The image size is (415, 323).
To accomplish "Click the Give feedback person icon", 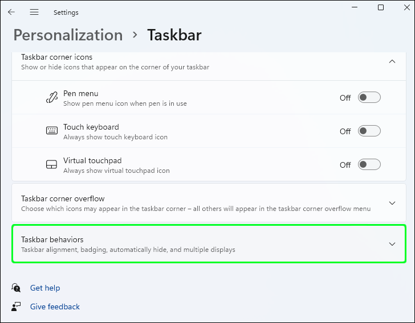I will pyautogui.click(x=16, y=307).
